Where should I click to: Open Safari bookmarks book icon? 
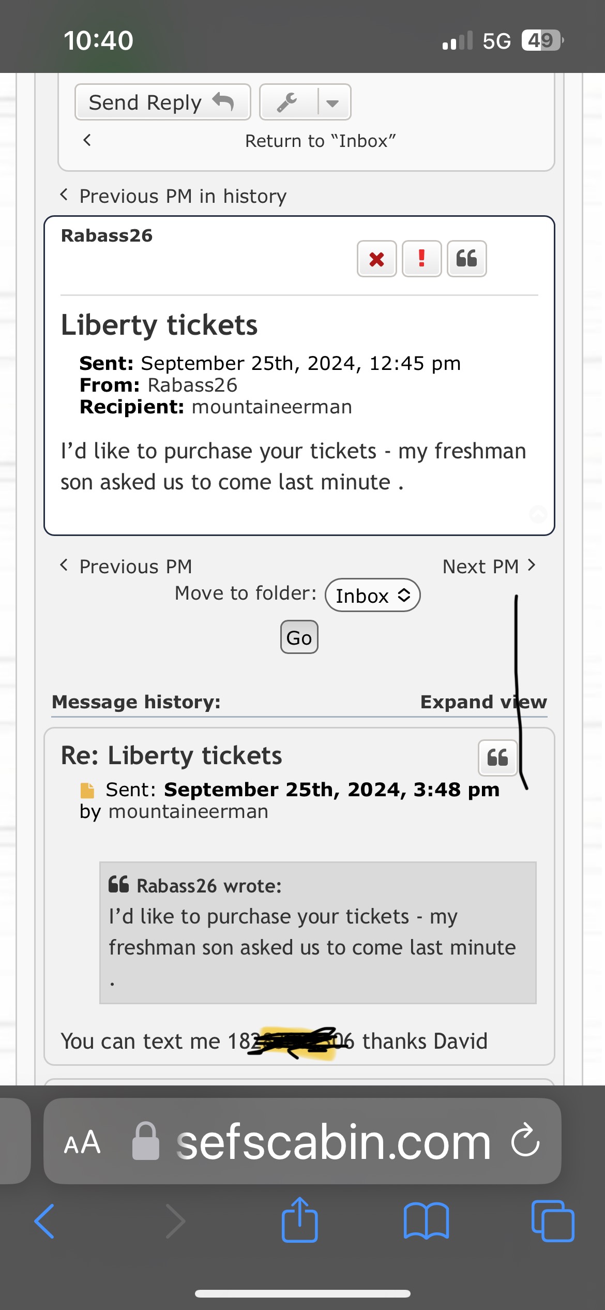pyautogui.click(x=426, y=1220)
